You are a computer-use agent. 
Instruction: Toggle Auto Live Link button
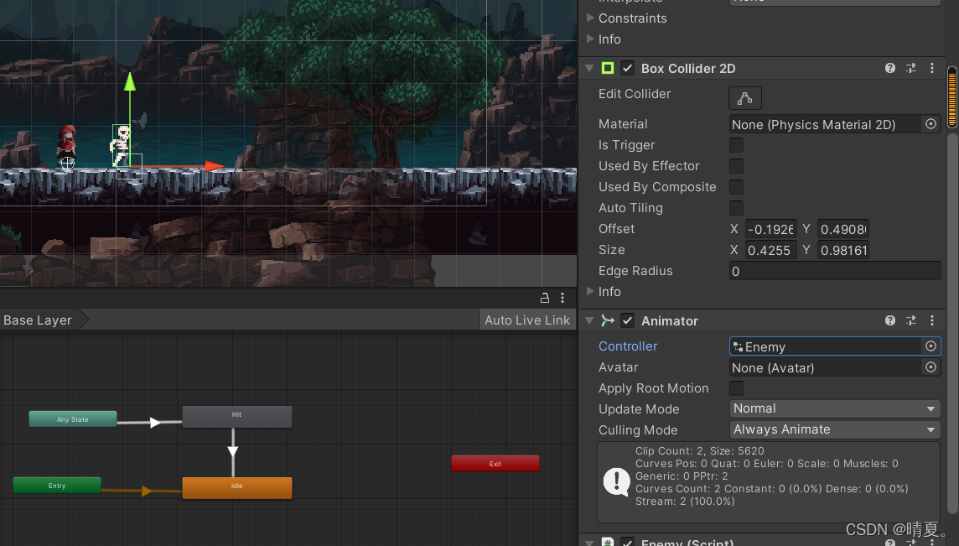click(x=527, y=320)
